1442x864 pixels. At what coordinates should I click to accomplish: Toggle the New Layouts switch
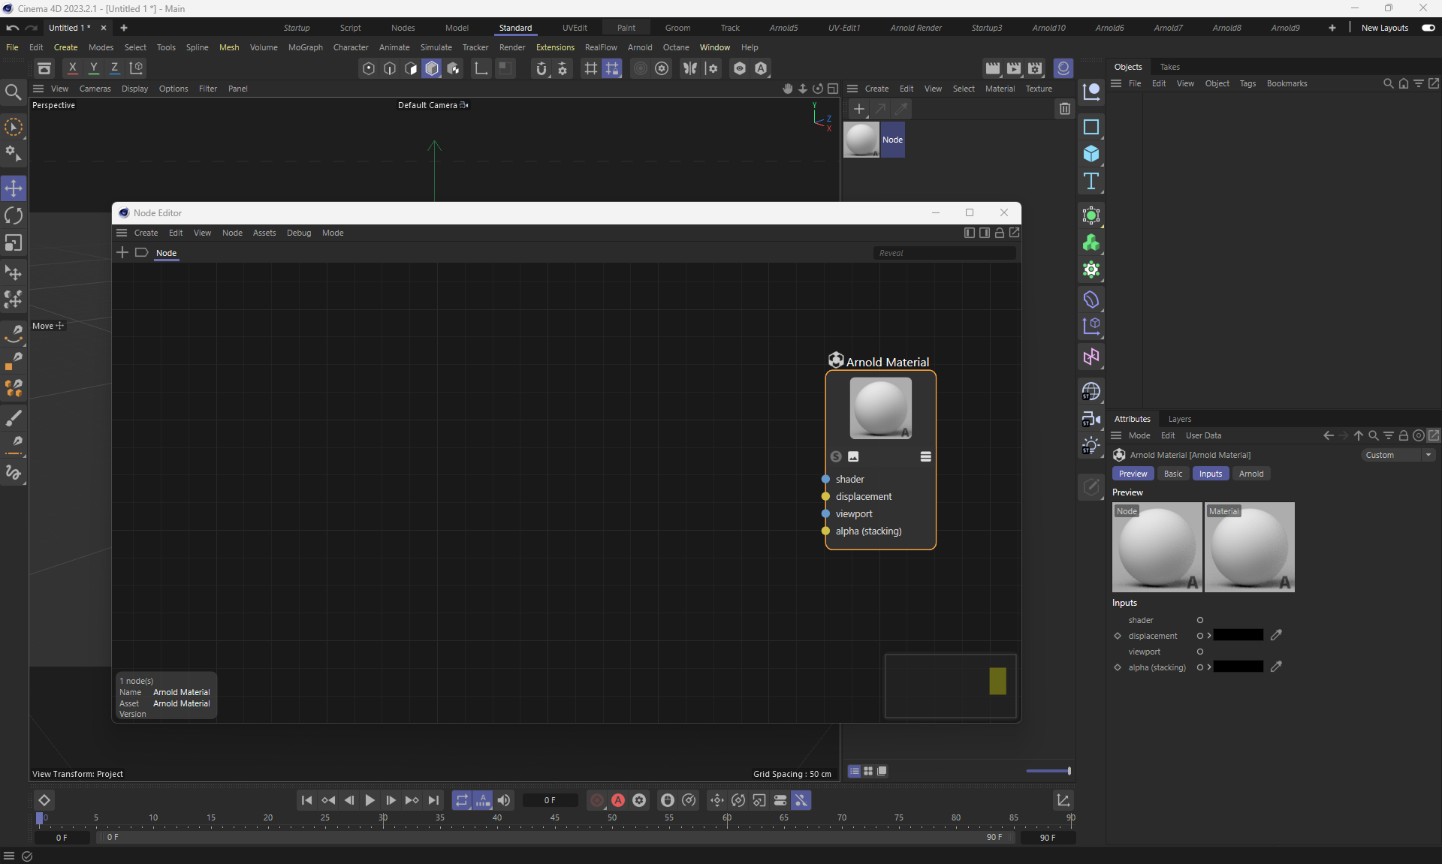[x=1428, y=28]
